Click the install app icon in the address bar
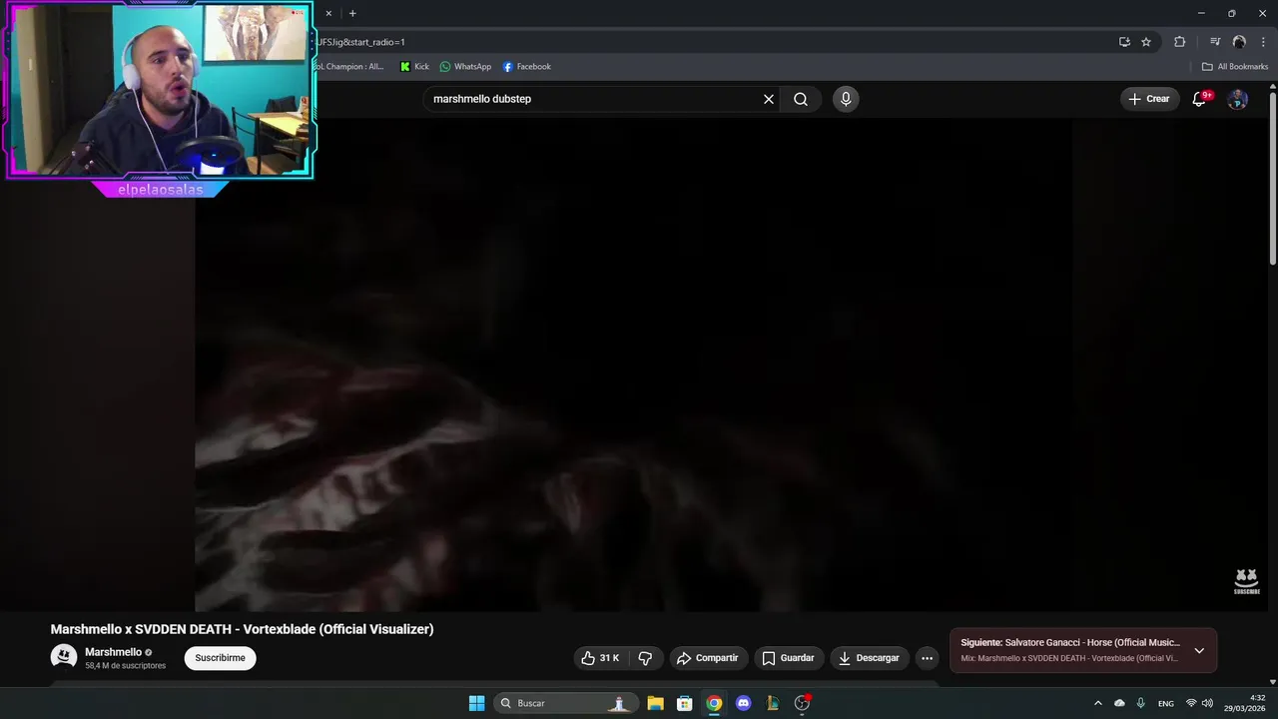Image resolution: width=1278 pixels, height=719 pixels. pos(1124,42)
